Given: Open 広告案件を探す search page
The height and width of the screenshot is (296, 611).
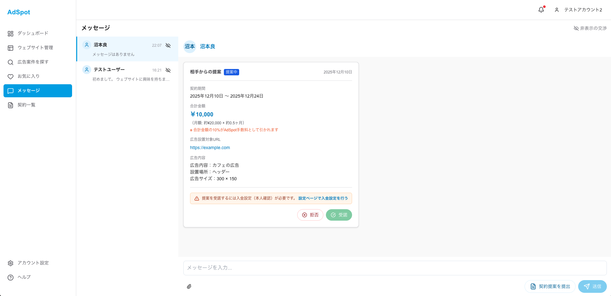Looking at the screenshot, I should tap(33, 62).
